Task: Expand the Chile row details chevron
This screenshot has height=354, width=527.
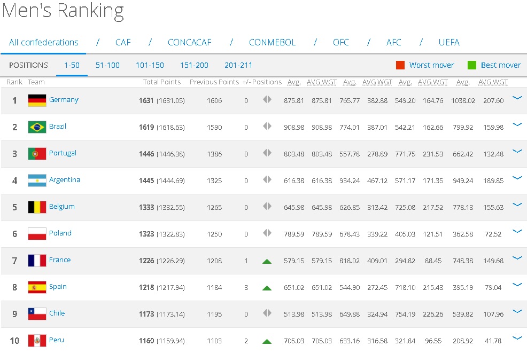Action: click(517, 311)
